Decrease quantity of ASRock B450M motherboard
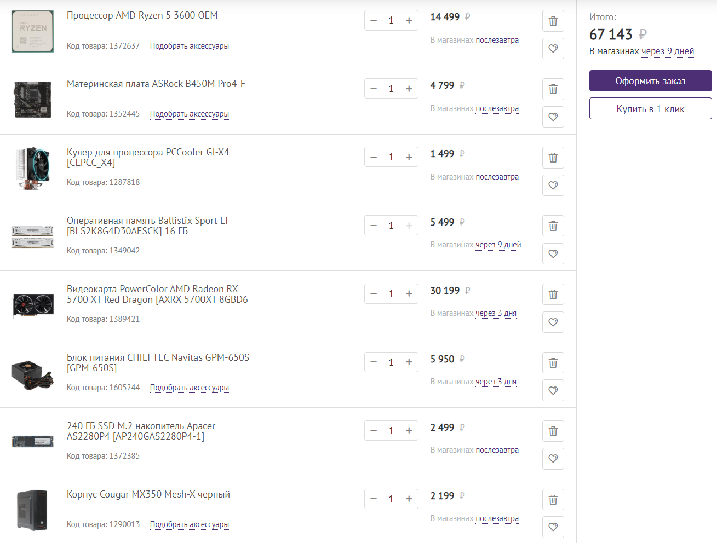 pos(374,89)
